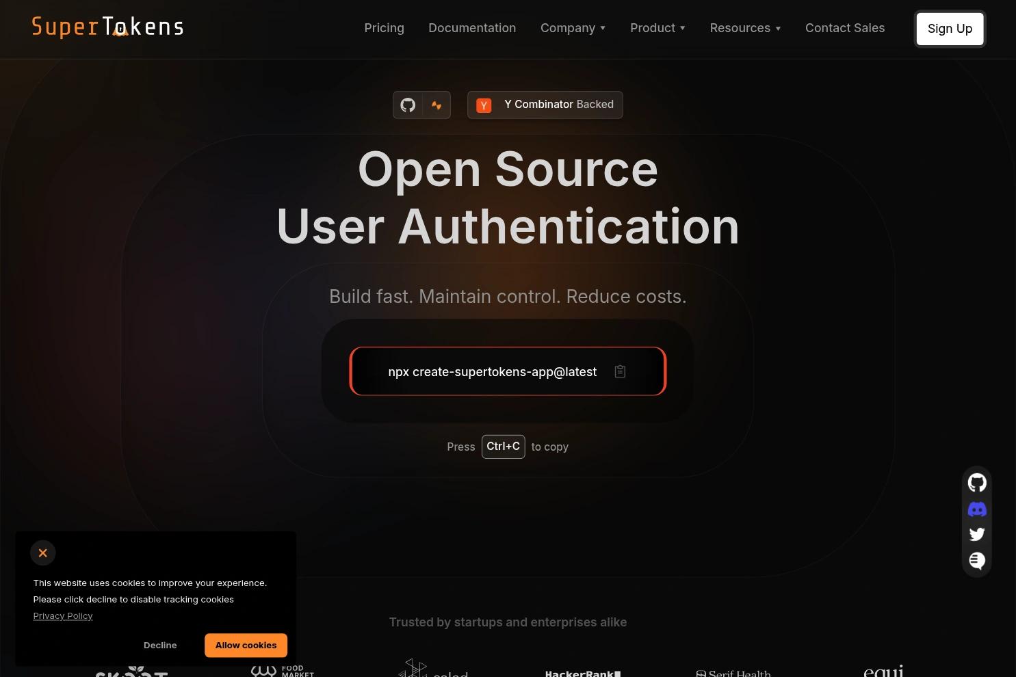Decline tracking cookies
The image size is (1016, 677).
160,645
